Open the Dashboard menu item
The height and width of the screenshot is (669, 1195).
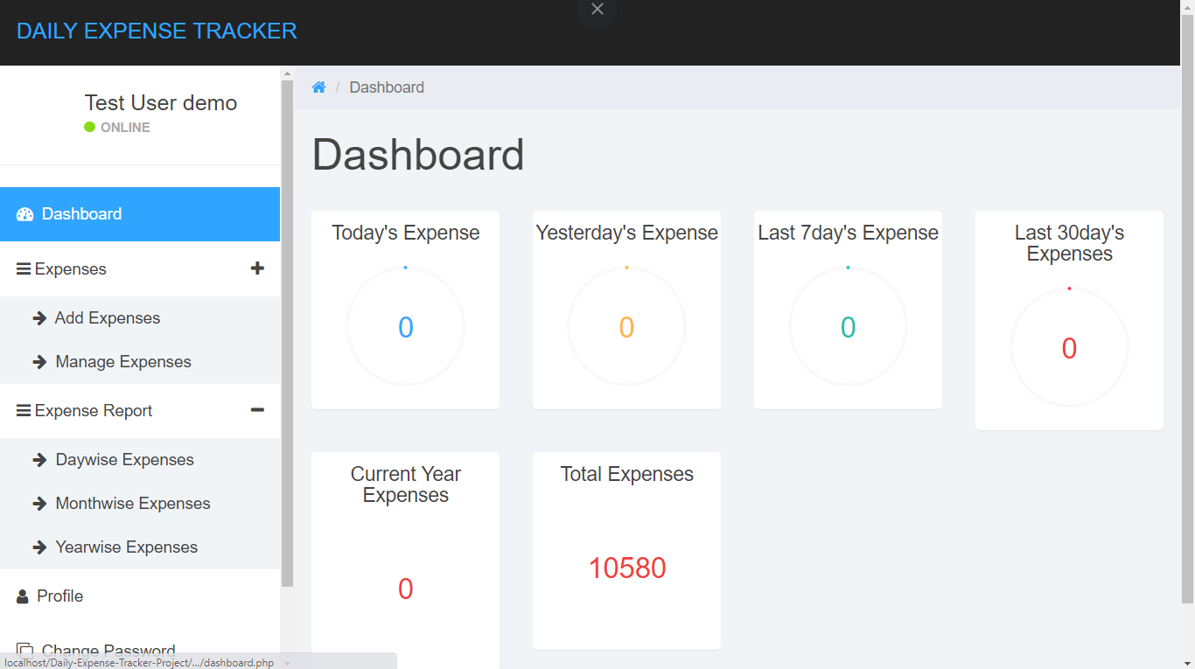pos(81,213)
